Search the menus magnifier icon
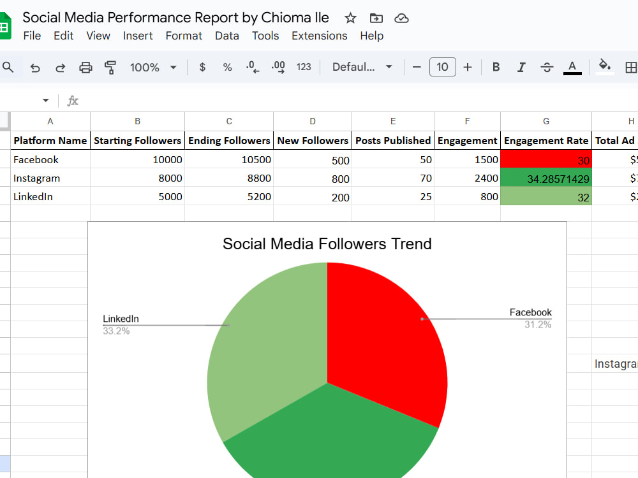This screenshot has width=638, height=478. click(8, 67)
